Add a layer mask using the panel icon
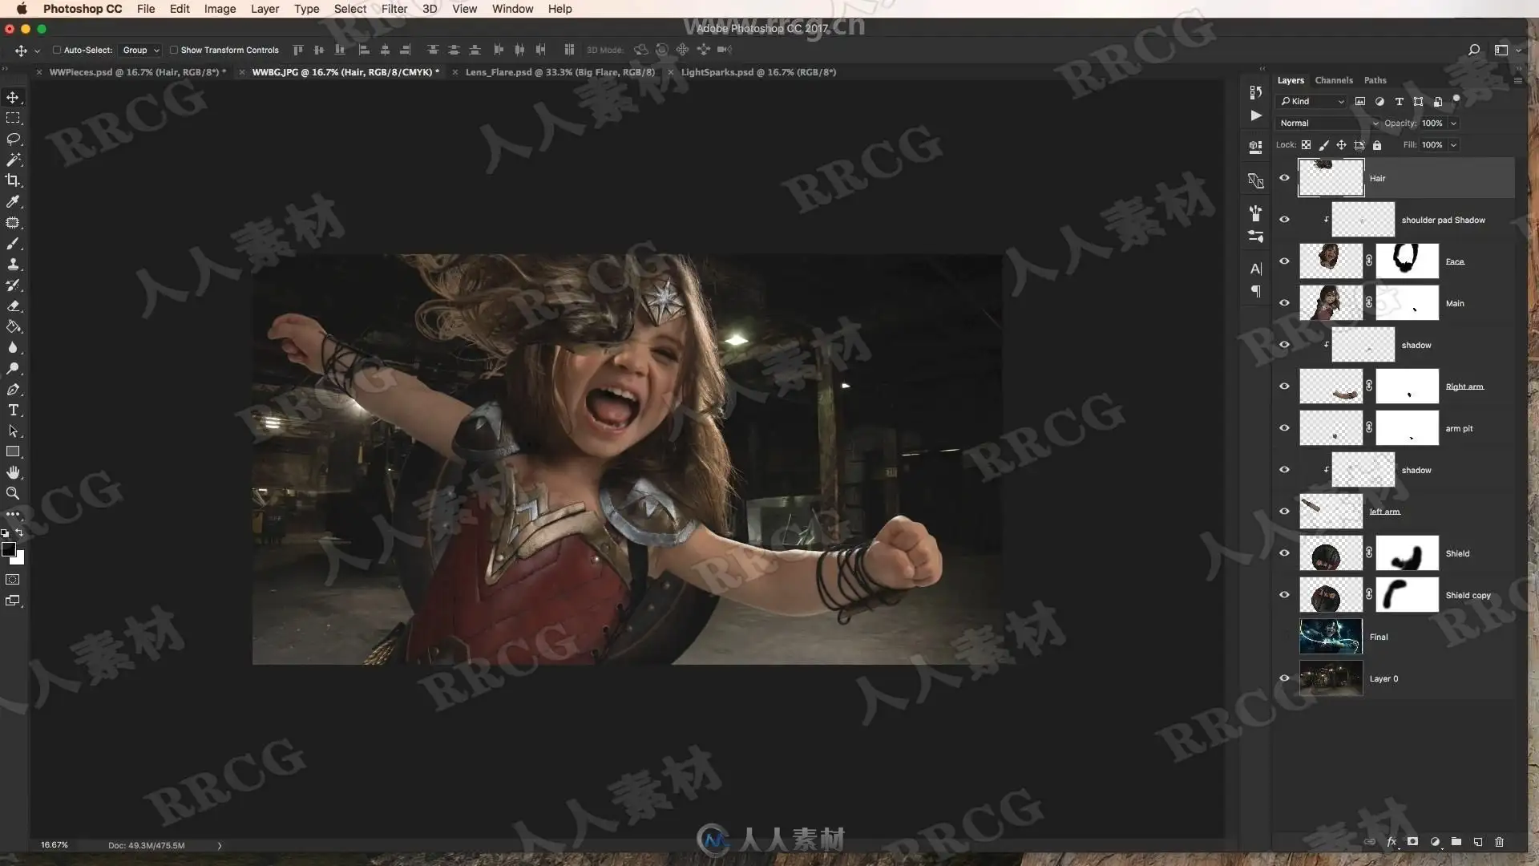 [x=1412, y=842]
